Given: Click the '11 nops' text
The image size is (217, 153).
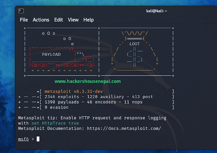Looking at the screenshot, I should pos(133,102).
